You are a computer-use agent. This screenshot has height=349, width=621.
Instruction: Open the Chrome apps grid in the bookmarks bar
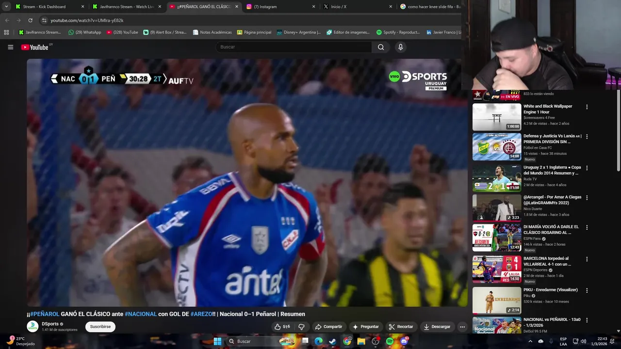6,32
